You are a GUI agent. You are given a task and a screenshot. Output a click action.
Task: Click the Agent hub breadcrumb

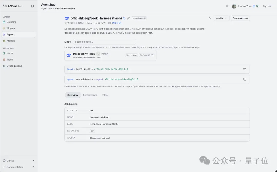click(46, 8)
